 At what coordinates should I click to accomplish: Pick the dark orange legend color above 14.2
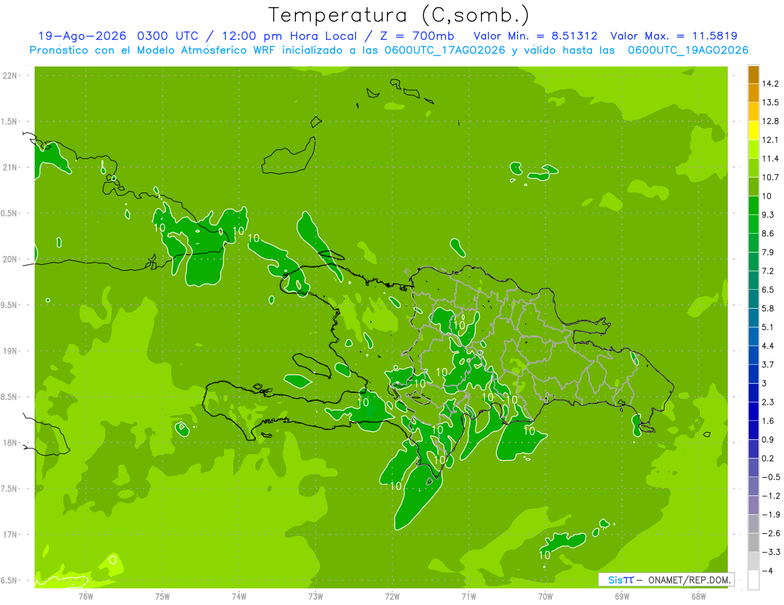[754, 74]
